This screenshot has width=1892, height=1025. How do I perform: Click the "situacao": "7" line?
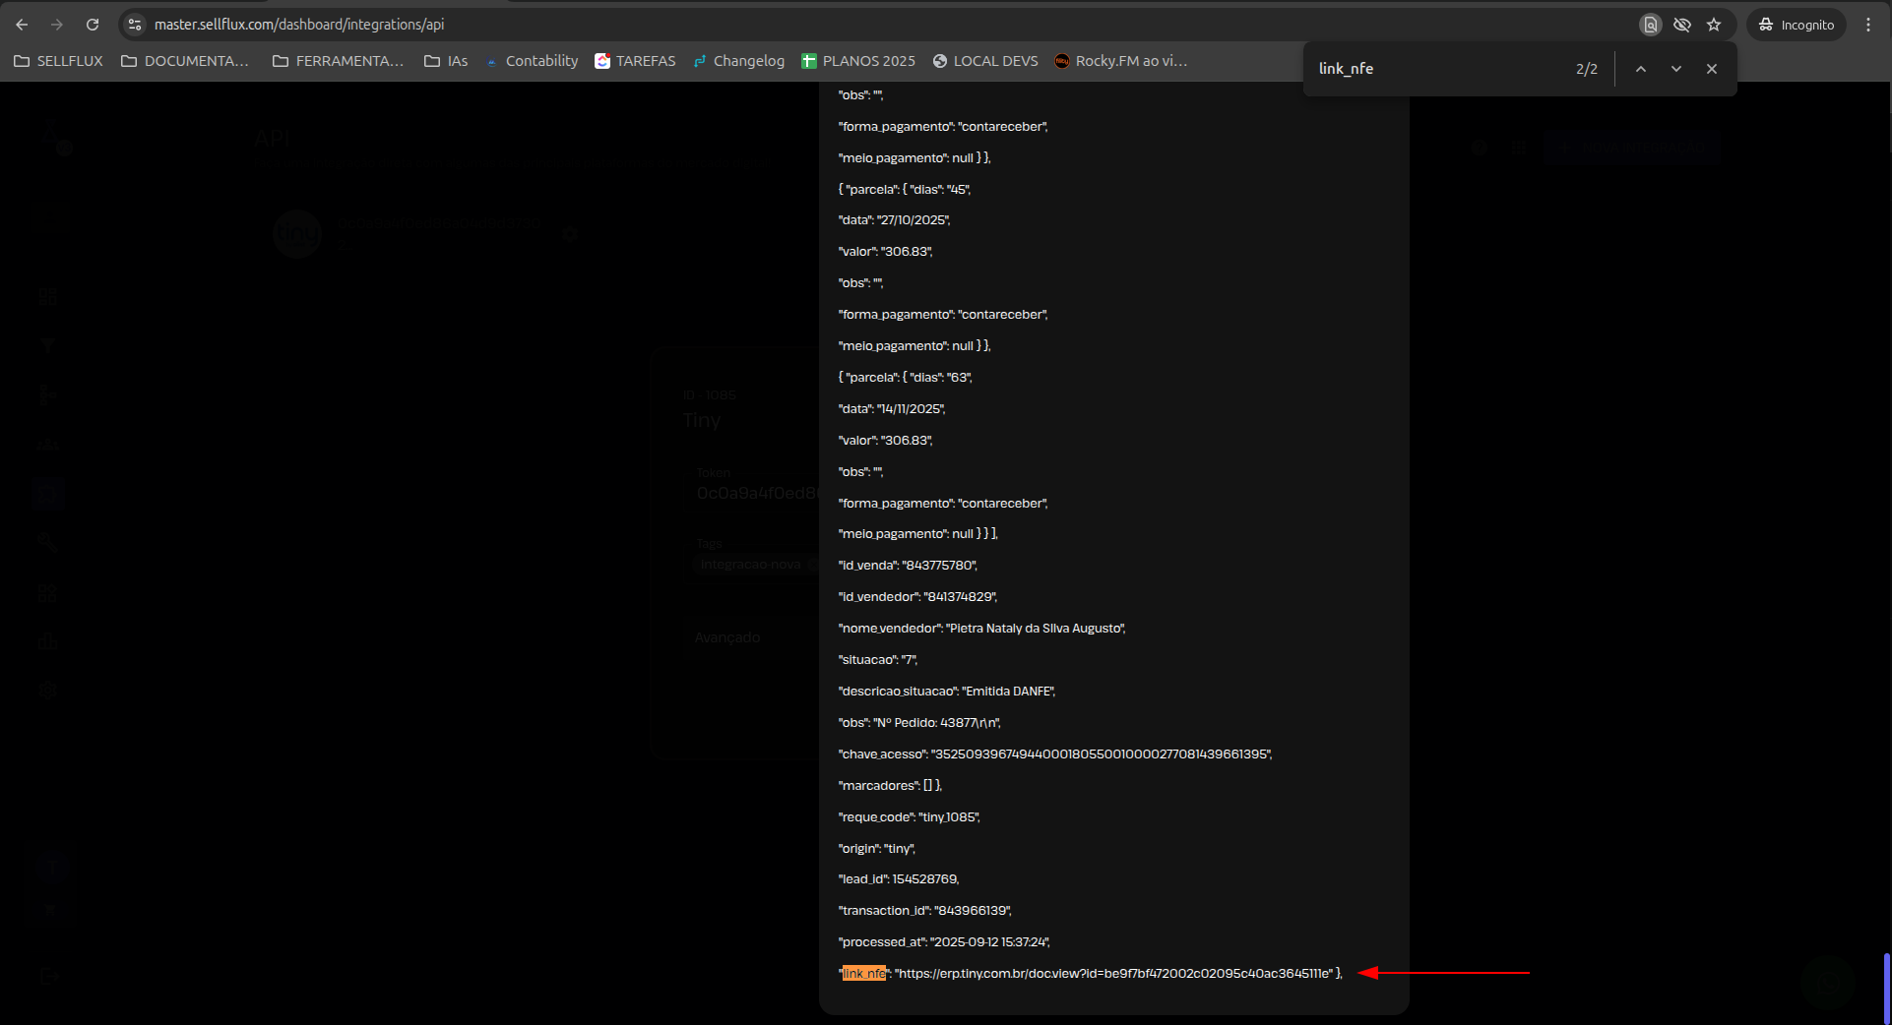point(877,660)
